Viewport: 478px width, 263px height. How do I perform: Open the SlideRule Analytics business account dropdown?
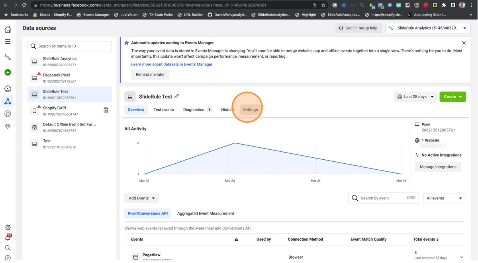[x=428, y=28]
